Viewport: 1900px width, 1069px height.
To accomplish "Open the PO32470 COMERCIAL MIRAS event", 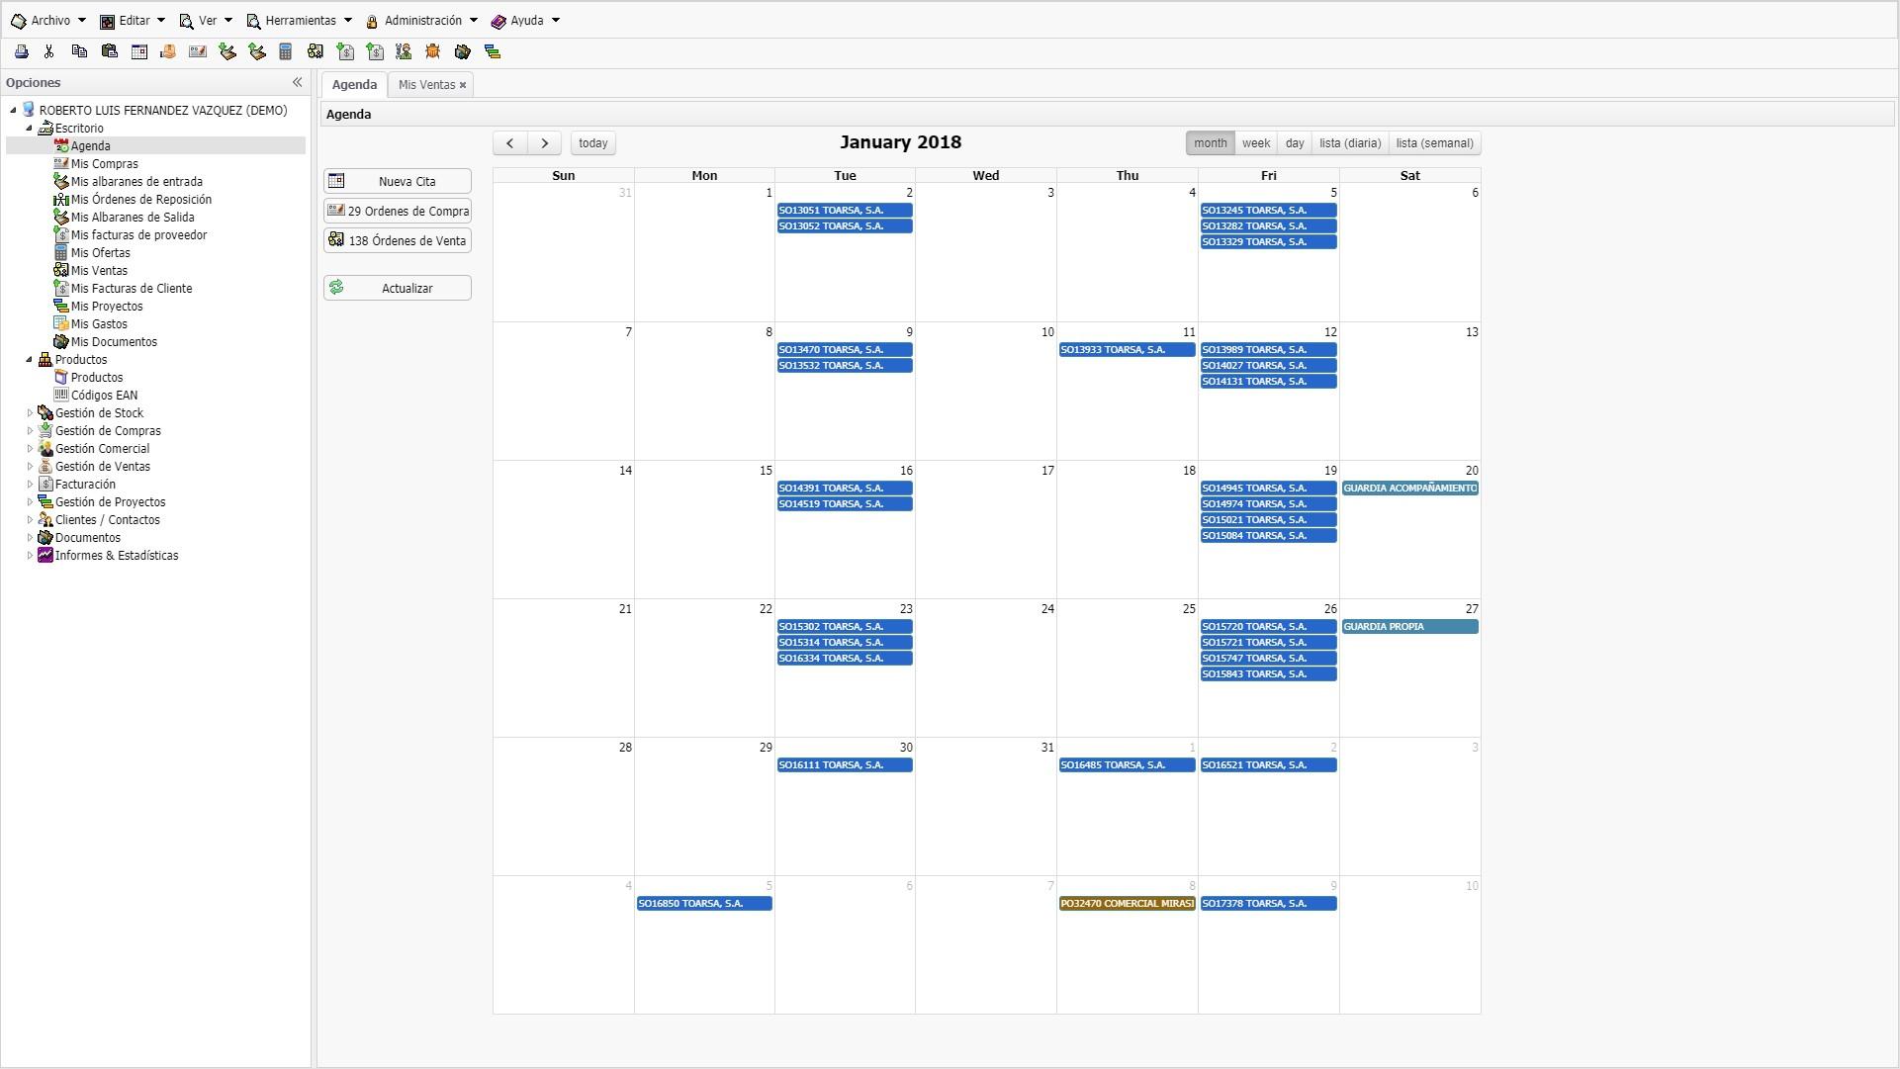I will (1127, 904).
